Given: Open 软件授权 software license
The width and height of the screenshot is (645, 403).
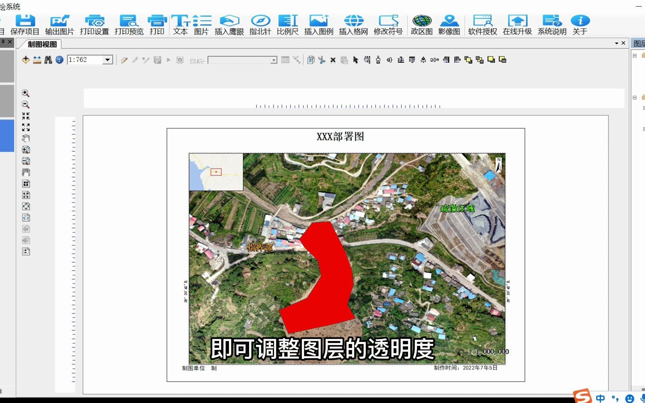Looking at the screenshot, I should (483, 25).
